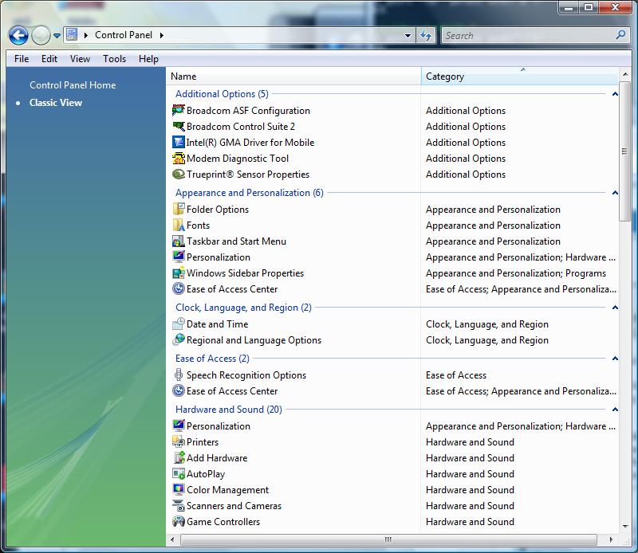
Task: Open the address bar history dropdown
Action: pos(408,35)
